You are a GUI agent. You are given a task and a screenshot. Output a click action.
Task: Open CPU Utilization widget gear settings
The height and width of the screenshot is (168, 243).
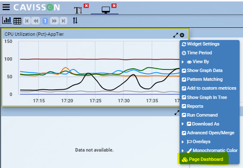click(x=182, y=35)
